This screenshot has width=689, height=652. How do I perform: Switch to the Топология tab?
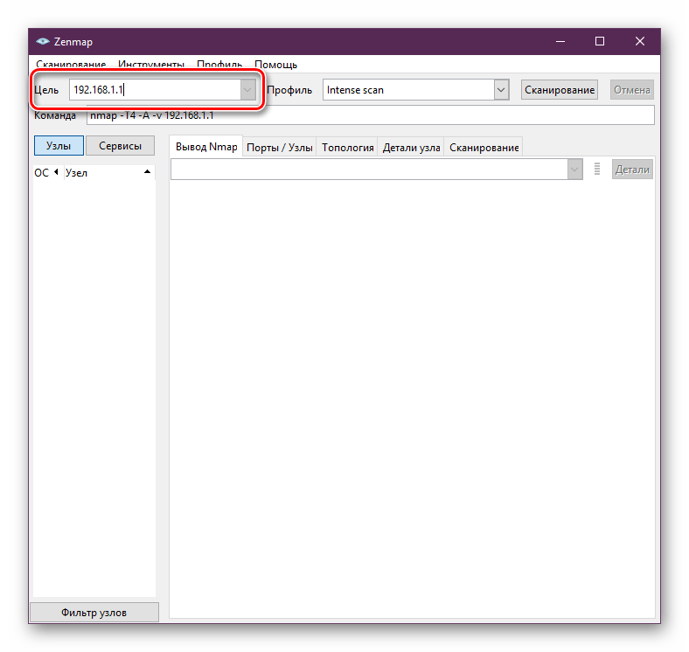pyautogui.click(x=348, y=147)
